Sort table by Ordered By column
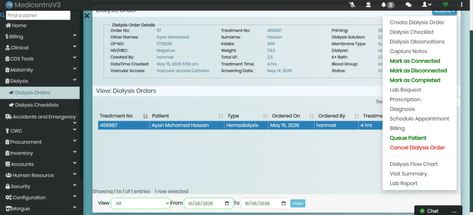473x215 pixels. click(x=336, y=116)
